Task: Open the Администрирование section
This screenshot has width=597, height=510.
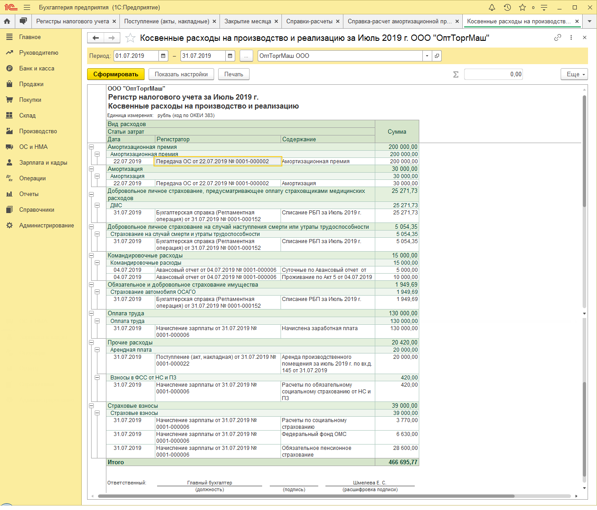Action: coord(47,225)
